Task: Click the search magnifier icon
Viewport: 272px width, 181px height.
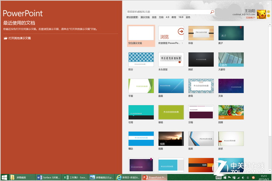Action: tap(212, 12)
